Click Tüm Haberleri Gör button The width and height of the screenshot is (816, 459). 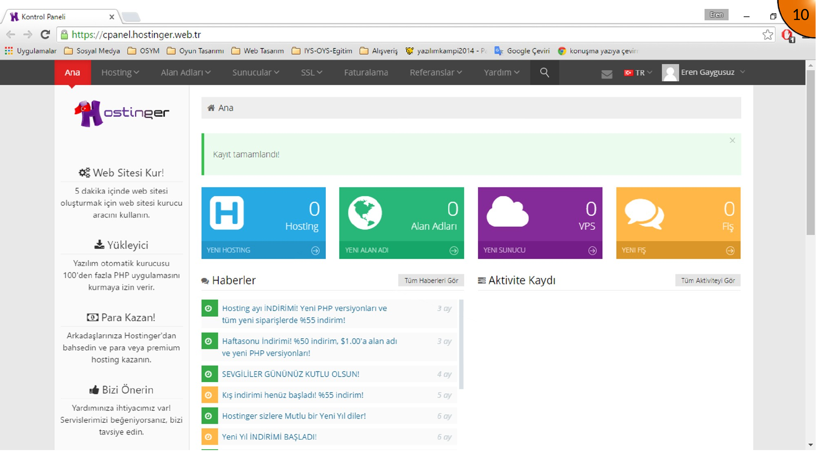[x=431, y=281]
